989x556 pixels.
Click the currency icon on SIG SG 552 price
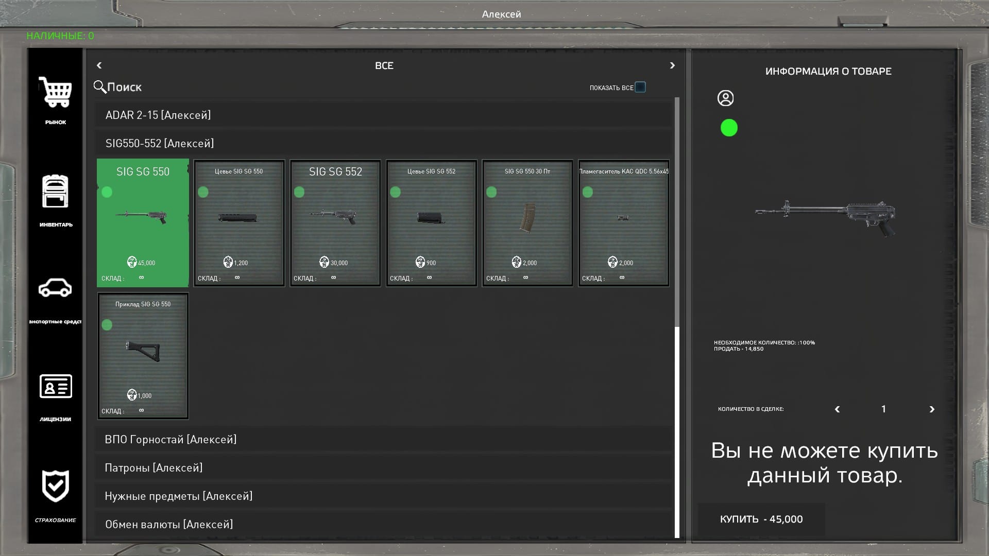point(324,262)
